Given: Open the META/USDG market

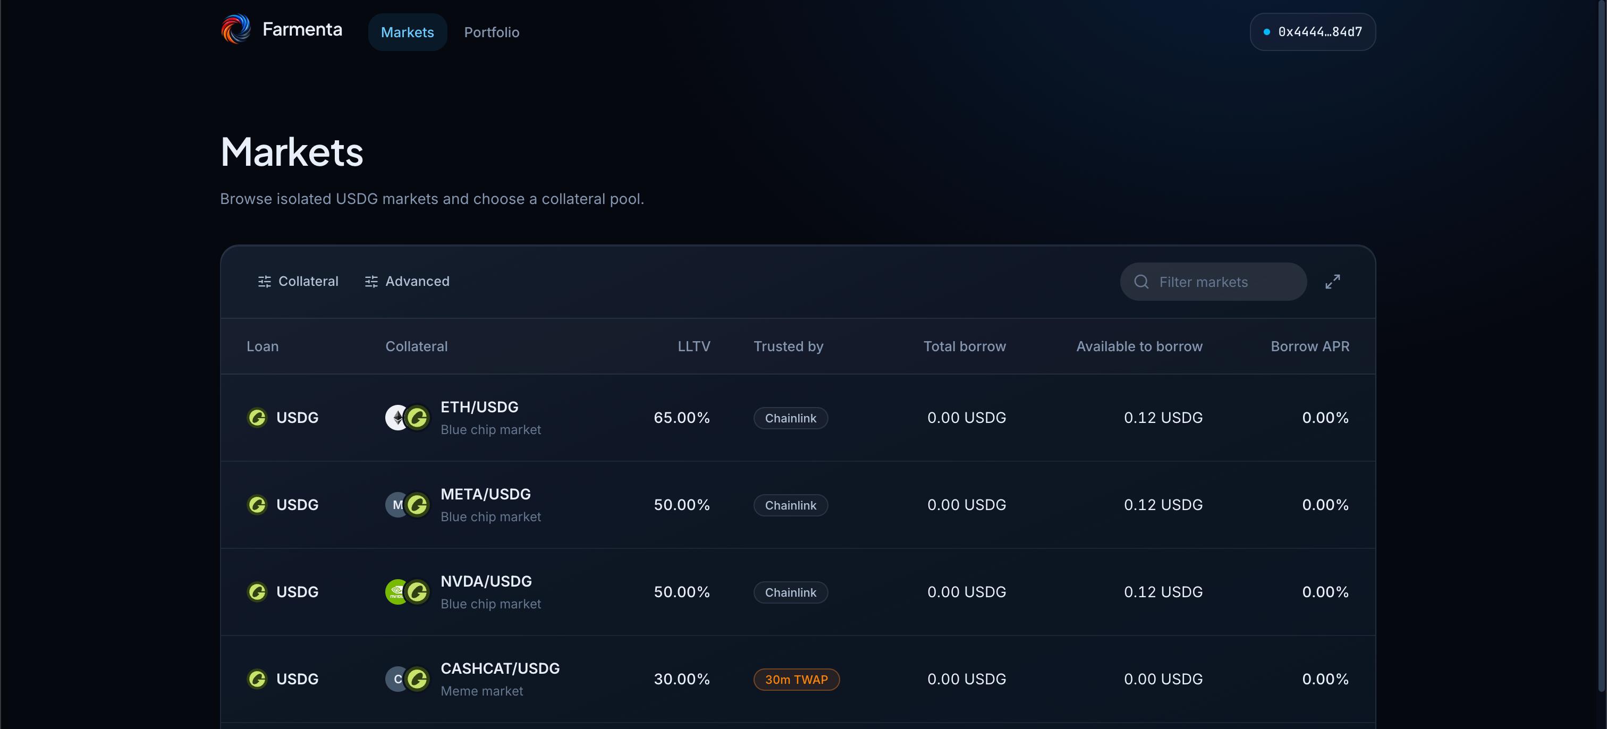Looking at the screenshot, I should [x=797, y=504].
